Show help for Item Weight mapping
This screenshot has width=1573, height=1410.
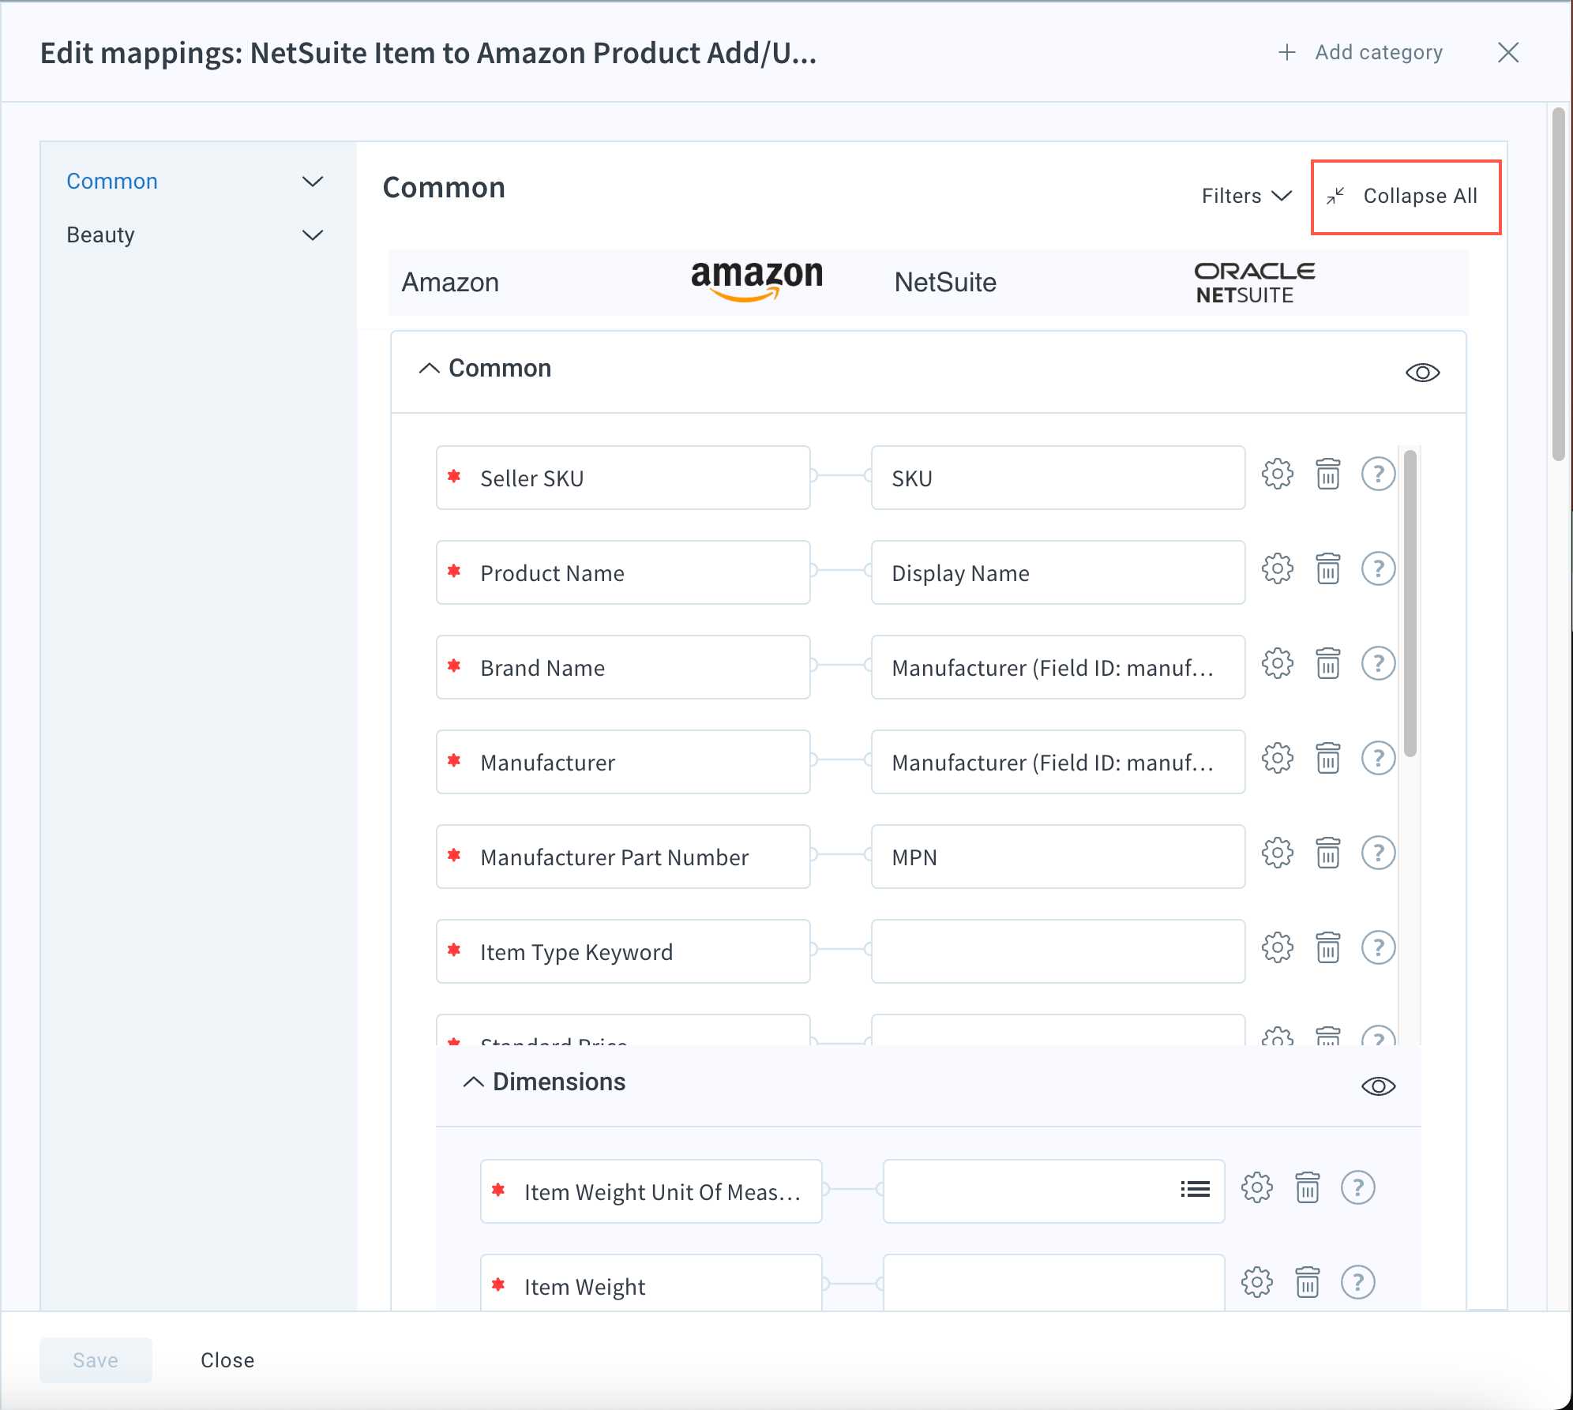(1357, 1283)
